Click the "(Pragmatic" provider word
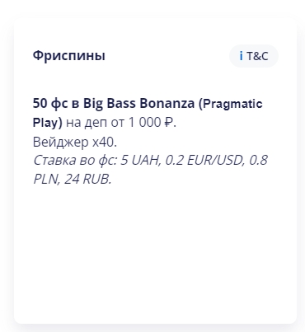 [231, 104]
